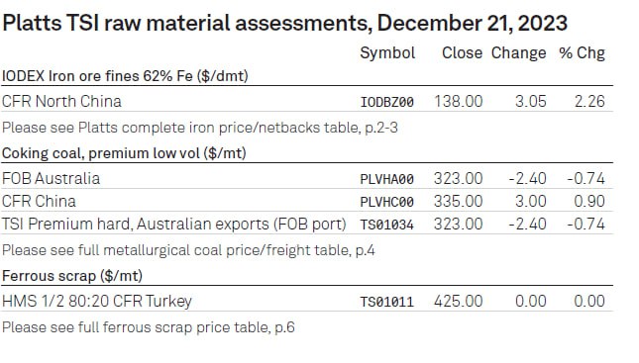The image size is (639, 363).
Task: Click the 138.00 close price
Action: [x=458, y=101]
